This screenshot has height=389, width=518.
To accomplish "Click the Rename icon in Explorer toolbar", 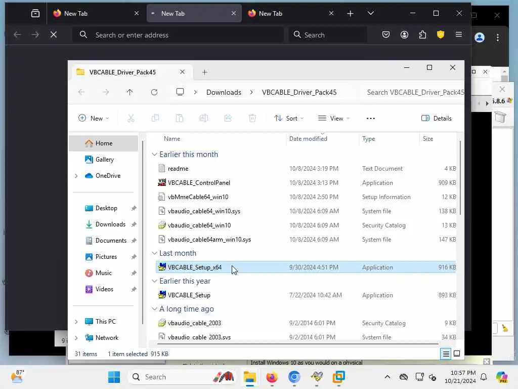I will point(204,118).
